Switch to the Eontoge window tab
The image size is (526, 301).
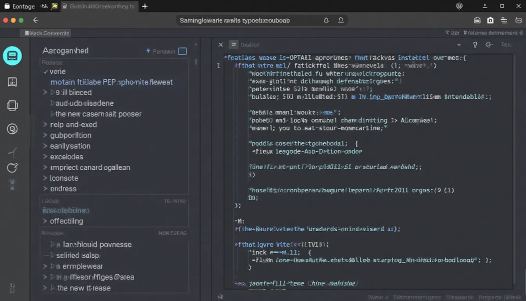click(20, 6)
